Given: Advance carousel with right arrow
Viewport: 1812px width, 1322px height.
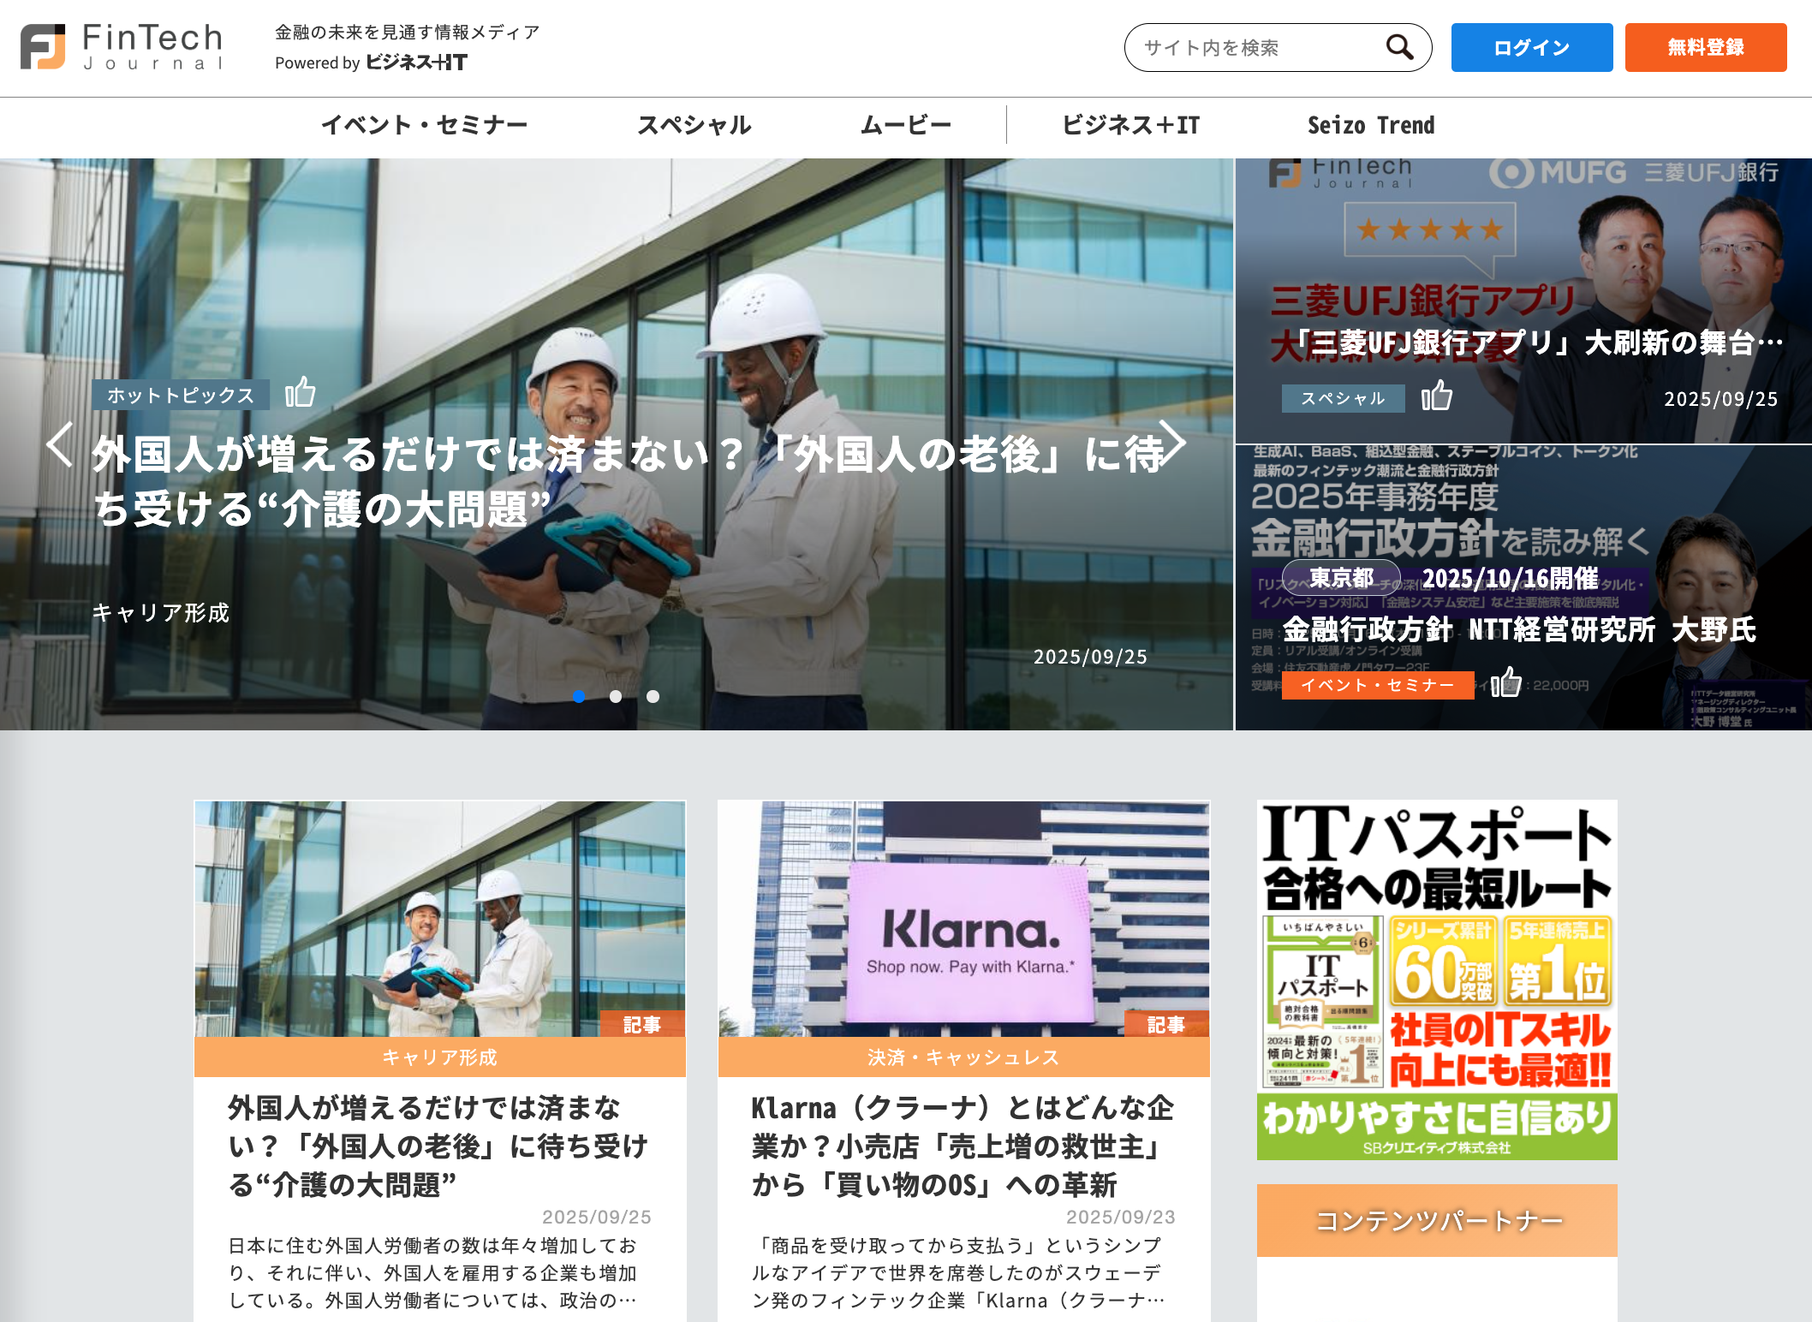Looking at the screenshot, I should click(1172, 444).
